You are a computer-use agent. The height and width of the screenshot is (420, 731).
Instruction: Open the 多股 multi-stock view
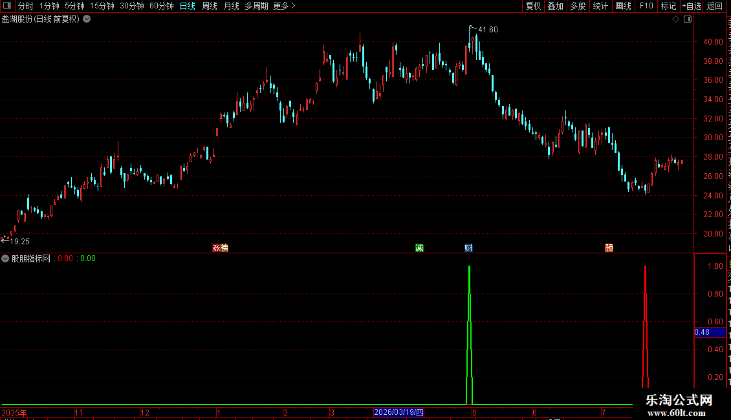click(x=578, y=6)
